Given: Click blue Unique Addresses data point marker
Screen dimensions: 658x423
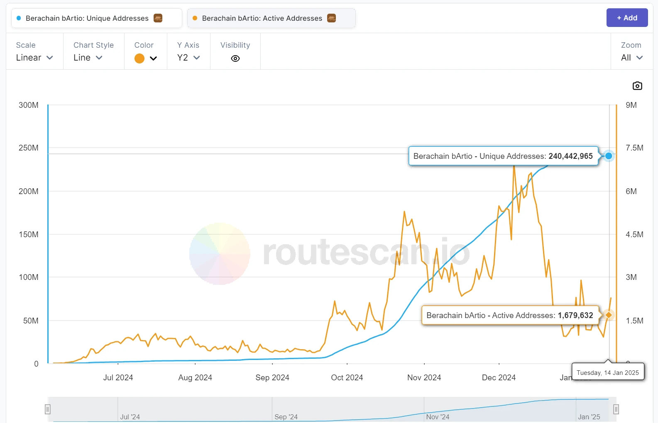Looking at the screenshot, I should click(609, 156).
